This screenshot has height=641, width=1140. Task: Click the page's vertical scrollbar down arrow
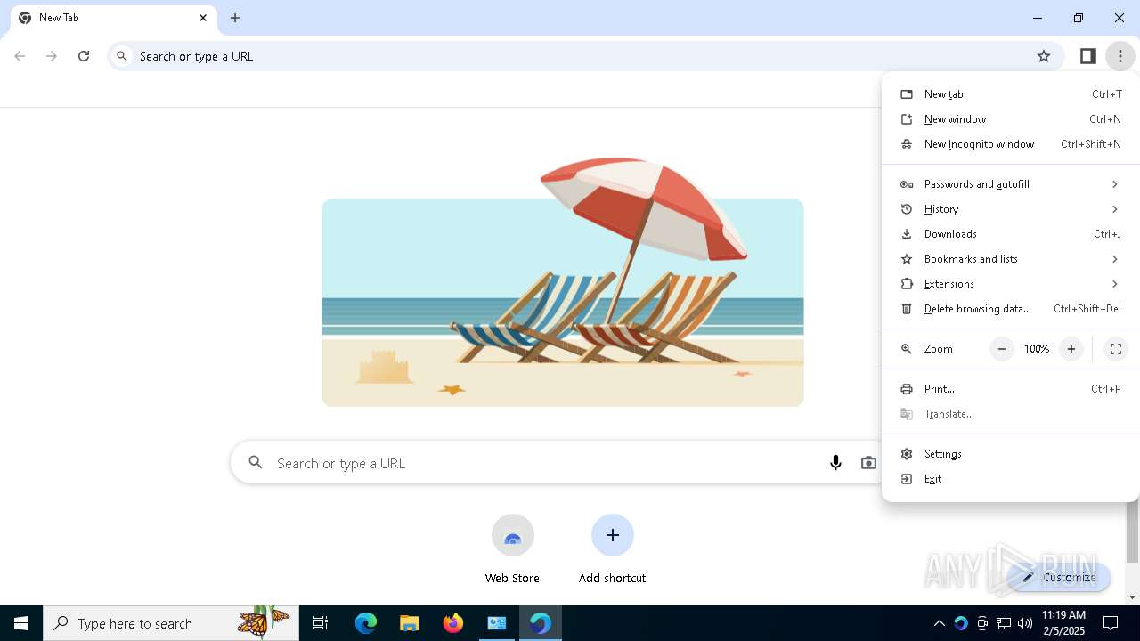(1133, 597)
